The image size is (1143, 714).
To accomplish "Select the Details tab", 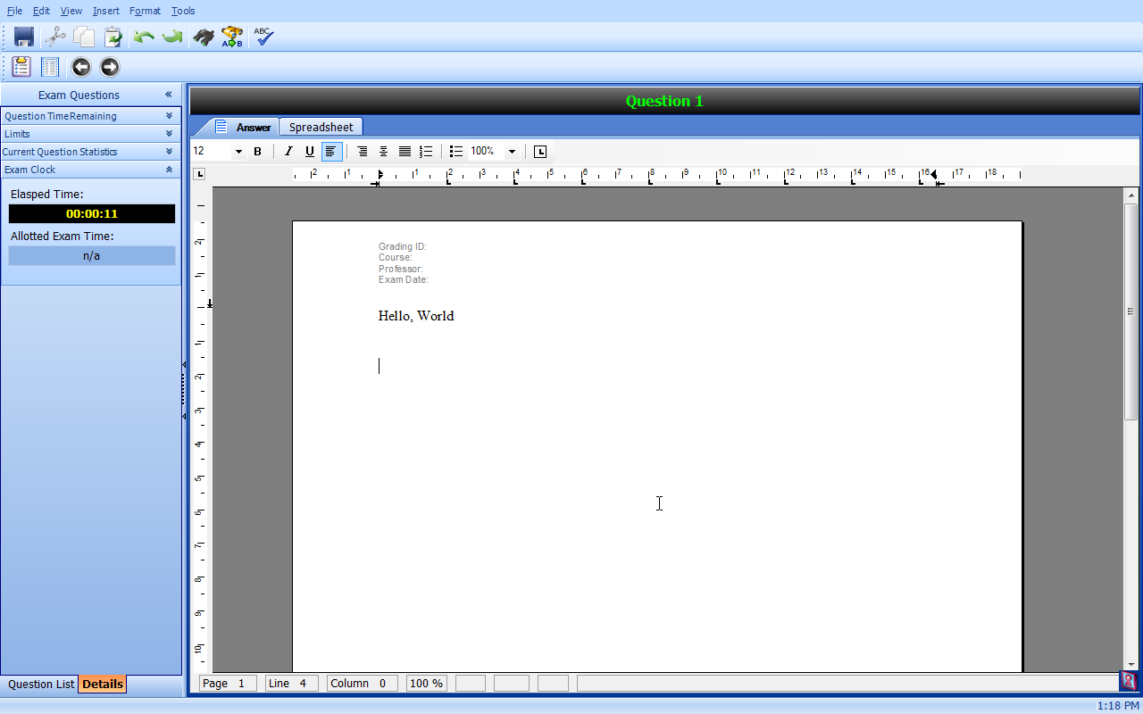I will (103, 685).
